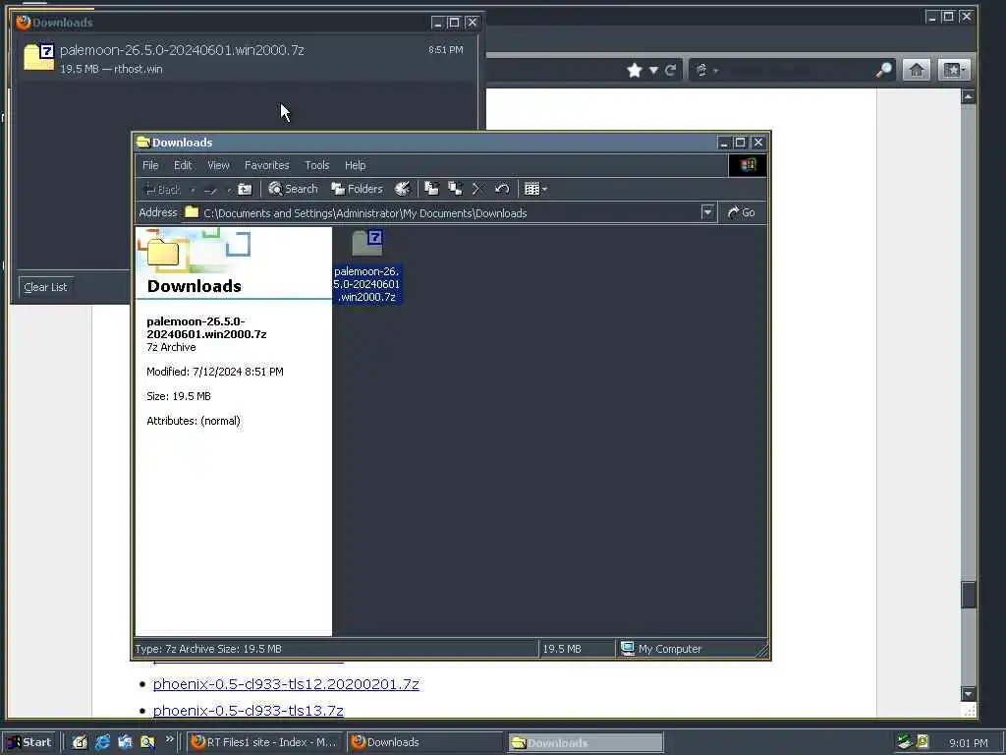1006x755 pixels.
Task: Click 'Type: 7z Archive Size: 19.5 MB' status text
Action: (208, 649)
